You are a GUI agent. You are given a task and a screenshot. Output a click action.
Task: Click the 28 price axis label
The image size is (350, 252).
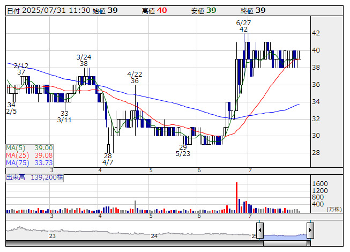point(316,153)
